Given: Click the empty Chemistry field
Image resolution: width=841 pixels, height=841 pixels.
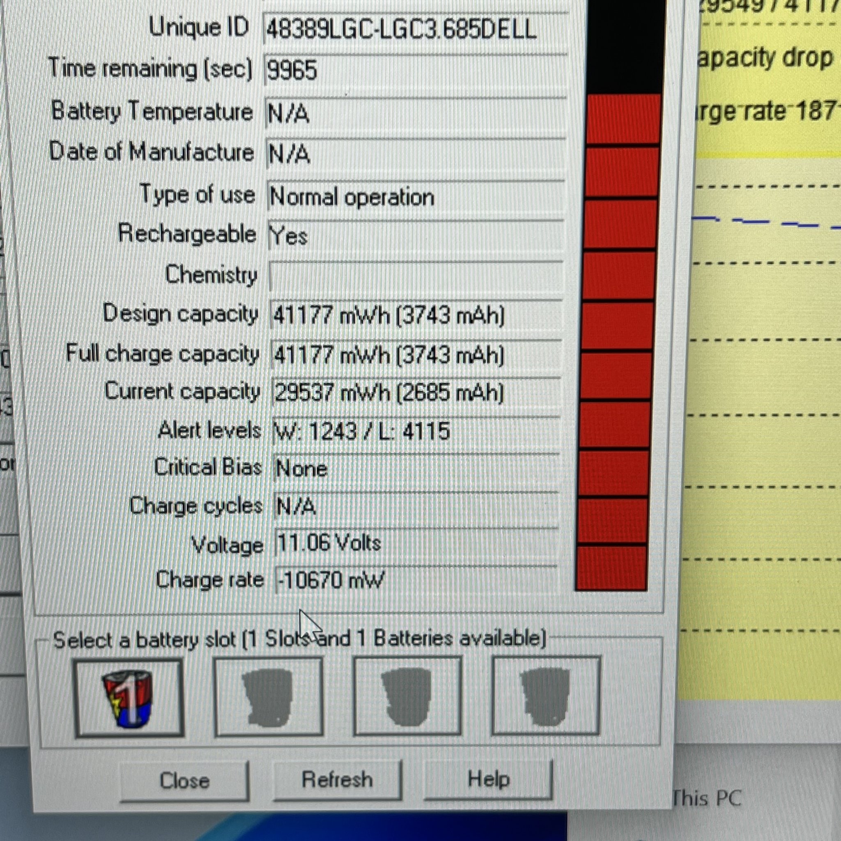Looking at the screenshot, I should pos(415,276).
